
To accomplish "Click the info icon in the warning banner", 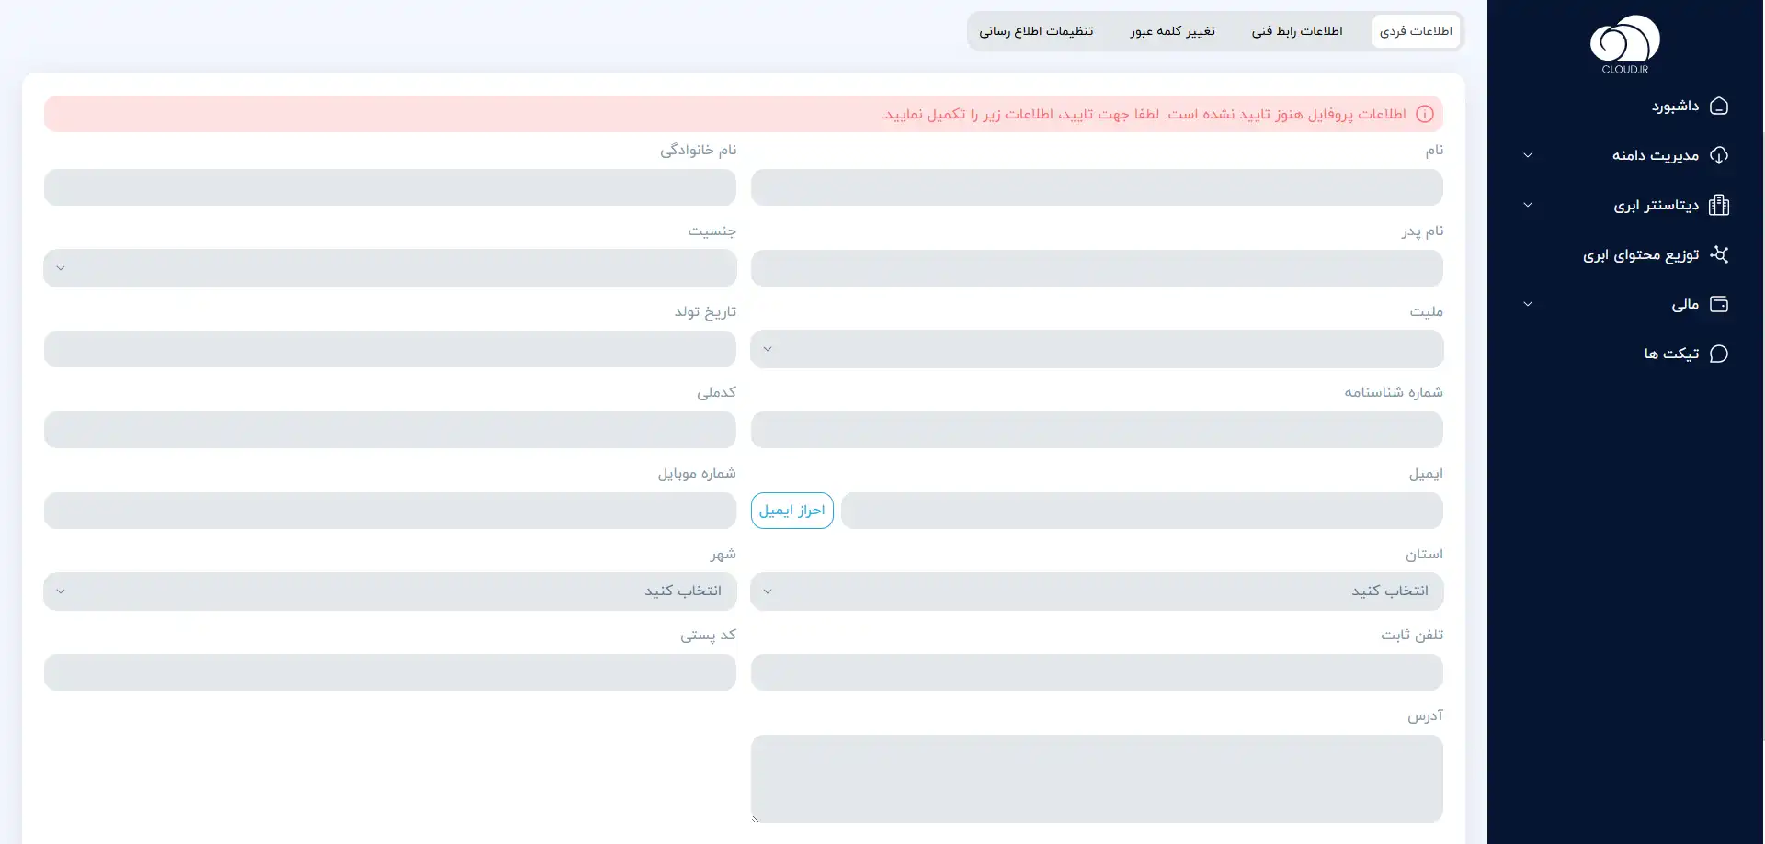I will 1424,114.
